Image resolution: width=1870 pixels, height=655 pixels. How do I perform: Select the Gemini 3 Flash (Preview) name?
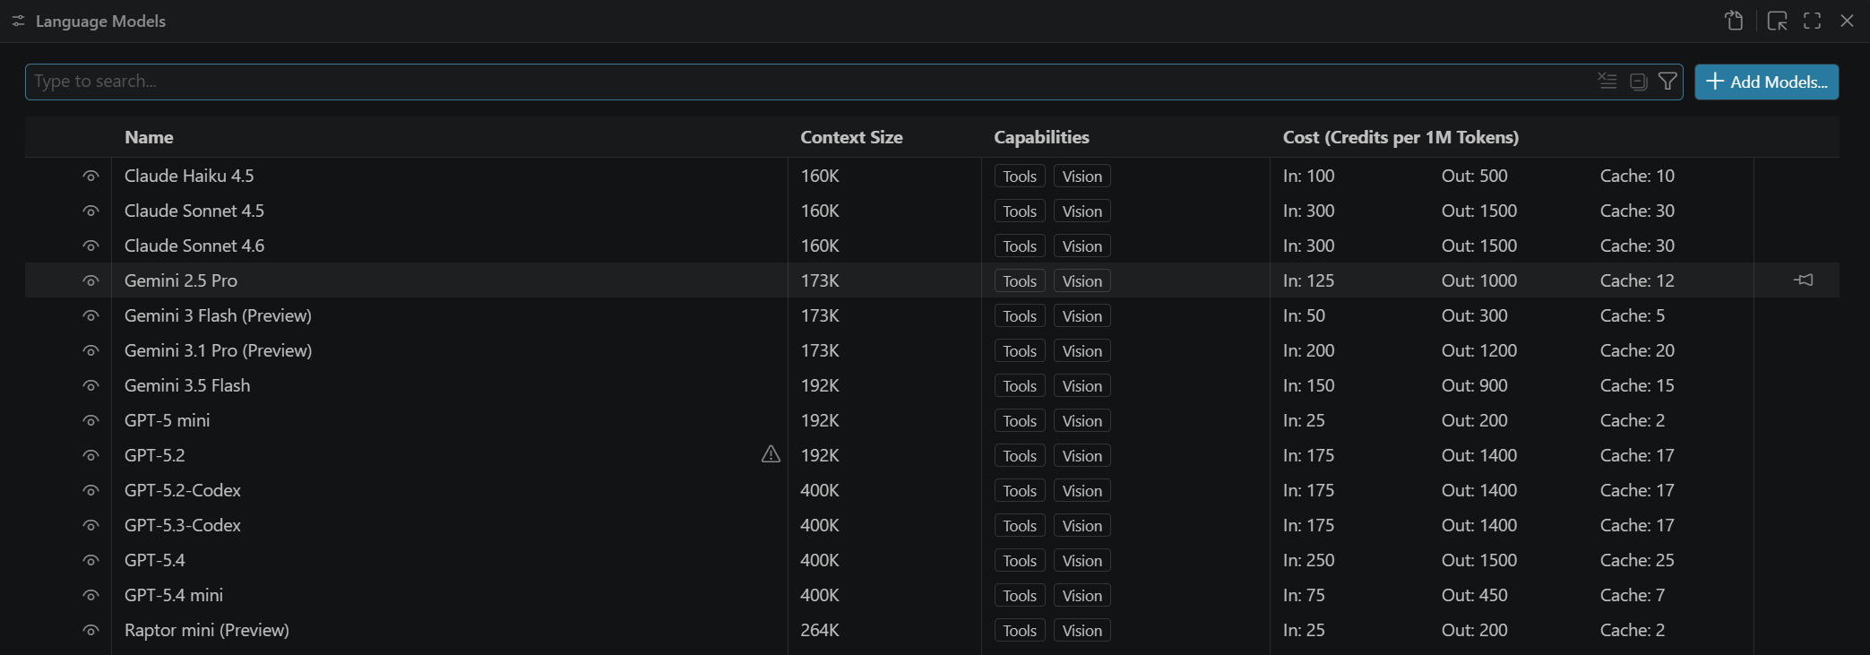[x=218, y=315]
